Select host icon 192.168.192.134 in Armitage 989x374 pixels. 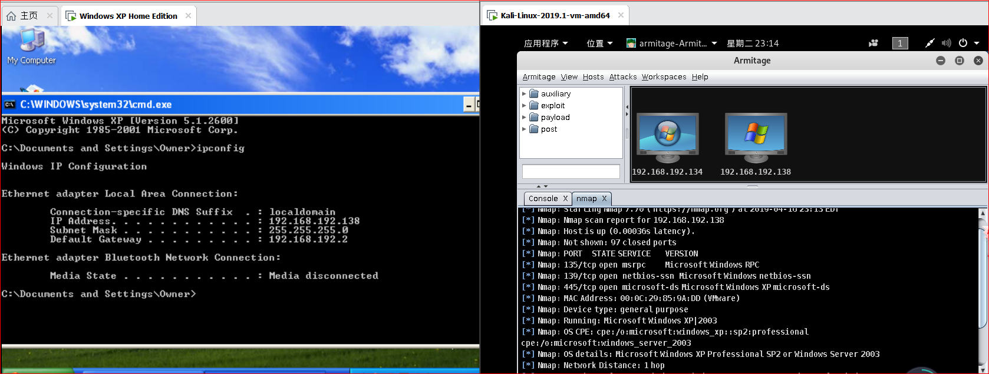(x=667, y=145)
